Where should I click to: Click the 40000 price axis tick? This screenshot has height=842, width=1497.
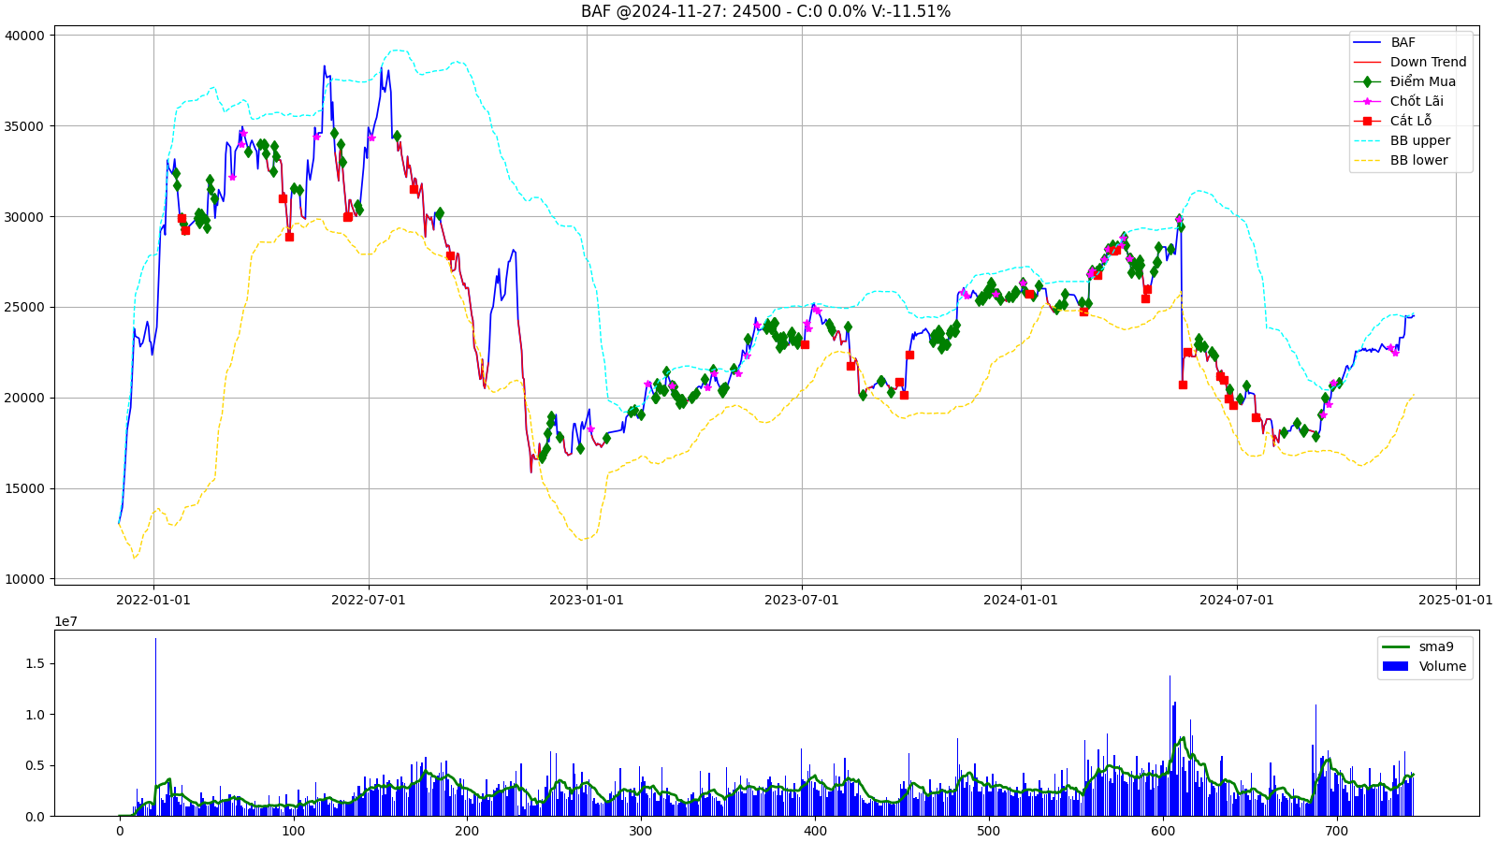(x=24, y=36)
